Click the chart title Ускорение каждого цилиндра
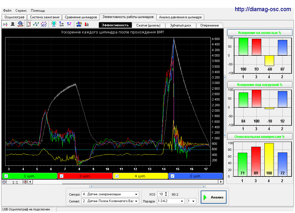Viewport: 295px width, 213px height. pyautogui.click(x=113, y=32)
